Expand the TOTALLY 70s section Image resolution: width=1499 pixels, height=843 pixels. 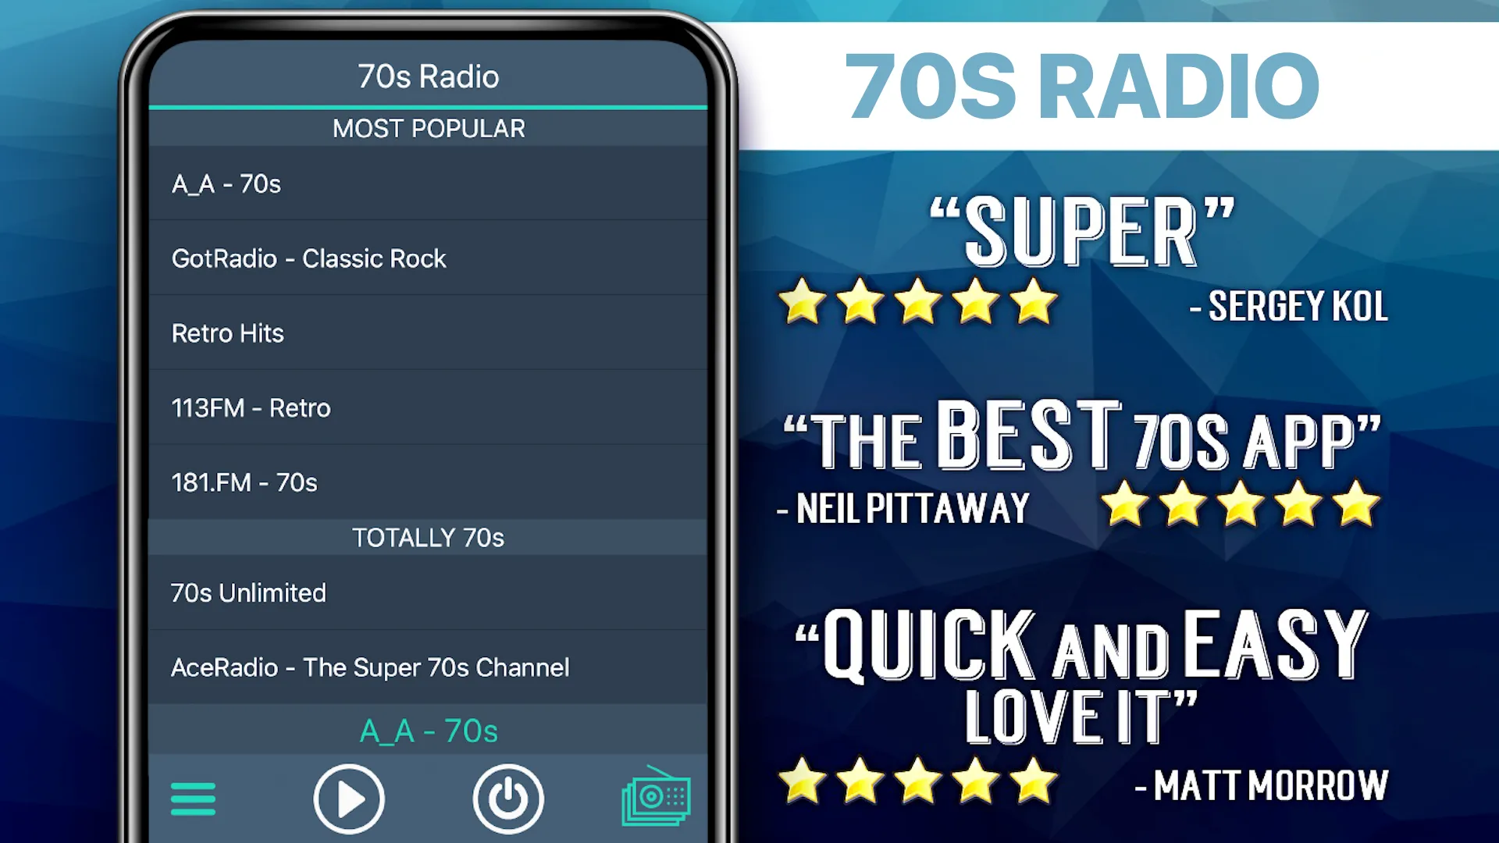[427, 536]
